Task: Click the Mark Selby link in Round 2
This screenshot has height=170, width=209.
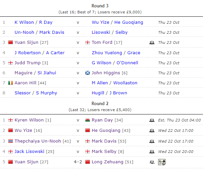Action: (104, 152)
